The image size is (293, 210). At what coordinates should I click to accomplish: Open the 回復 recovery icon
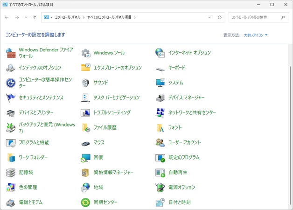(x=85, y=158)
